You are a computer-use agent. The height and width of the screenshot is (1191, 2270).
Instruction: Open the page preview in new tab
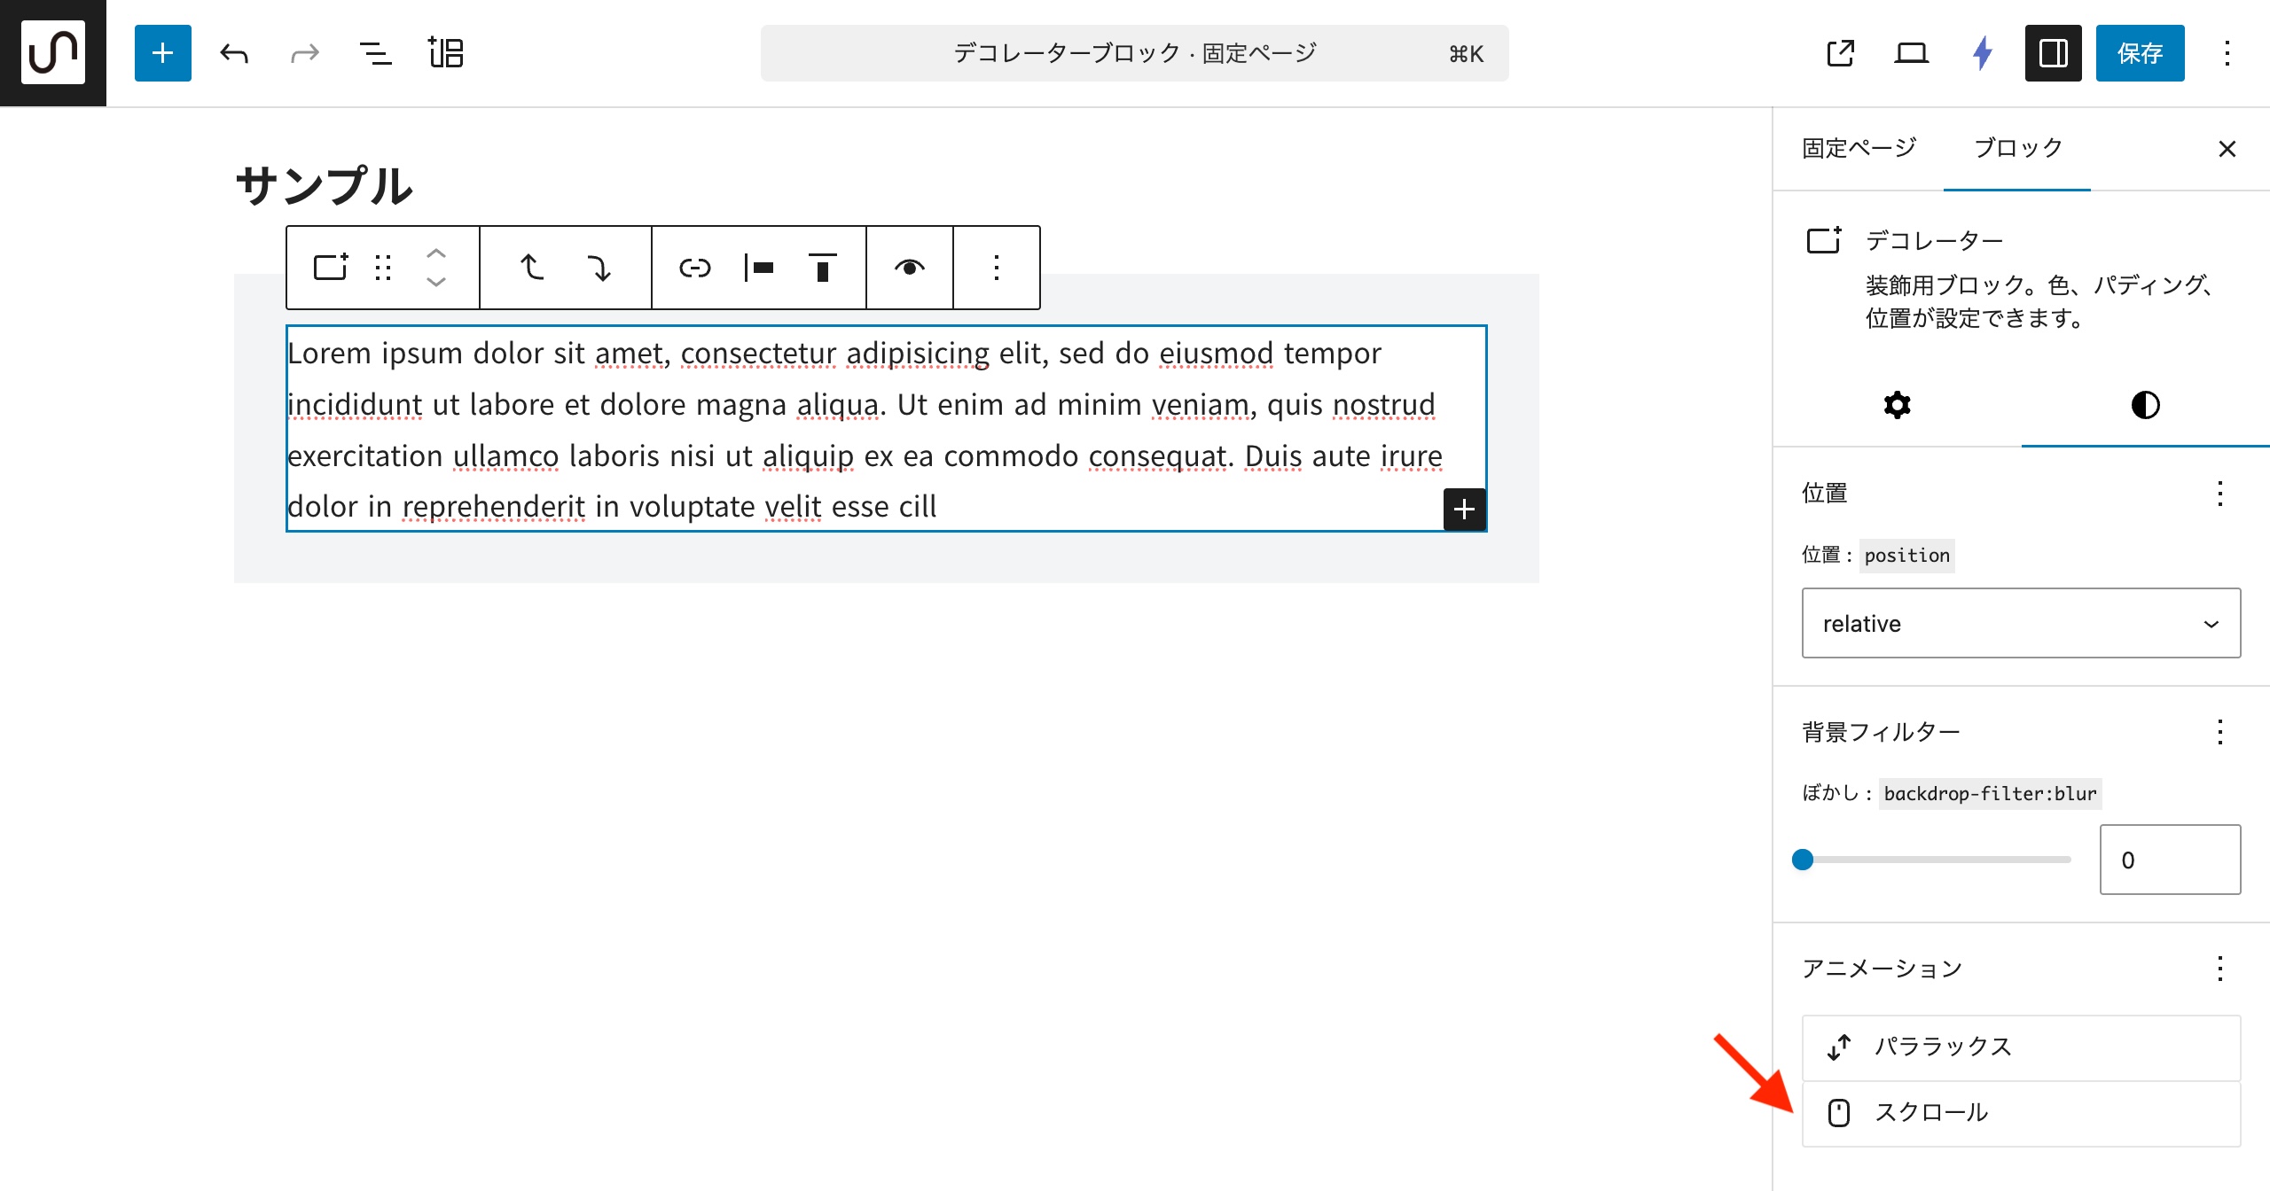click(1840, 53)
